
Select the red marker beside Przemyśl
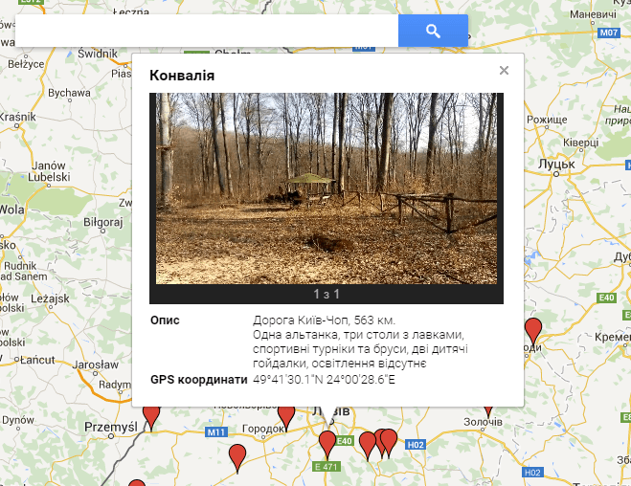coord(151,418)
